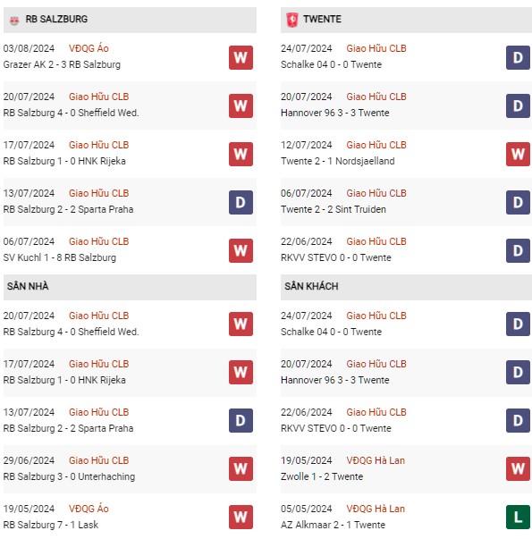Image resolution: width=532 pixels, height=539 pixels.
Task: Click W badge for Grazer AK match
Action: point(241,57)
